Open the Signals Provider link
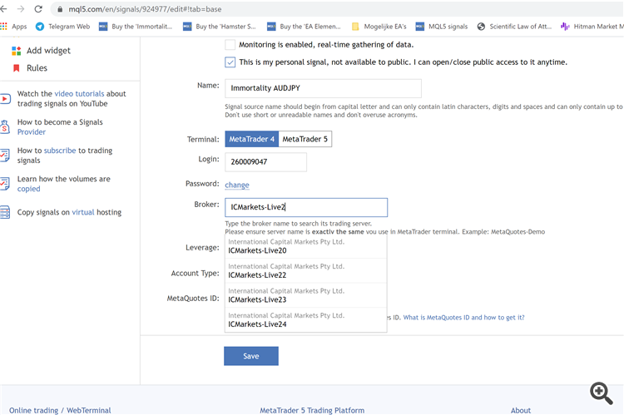This screenshot has width=624, height=415. click(x=32, y=132)
